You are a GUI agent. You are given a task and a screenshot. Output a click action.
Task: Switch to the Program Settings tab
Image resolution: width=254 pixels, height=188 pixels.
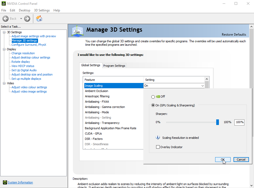(114, 66)
